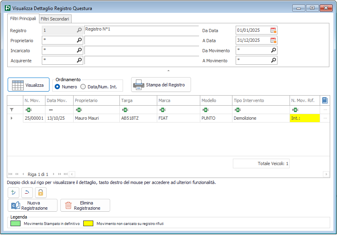Click the Da Movimento search icon

pos(273,50)
